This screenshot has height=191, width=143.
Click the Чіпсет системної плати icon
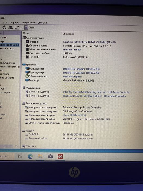pyautogui.click(x=27, y=49)
